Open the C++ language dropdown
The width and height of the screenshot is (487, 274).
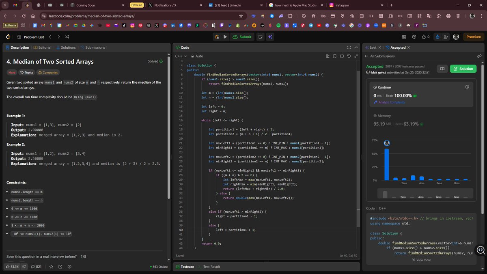(x=181, y=56)
